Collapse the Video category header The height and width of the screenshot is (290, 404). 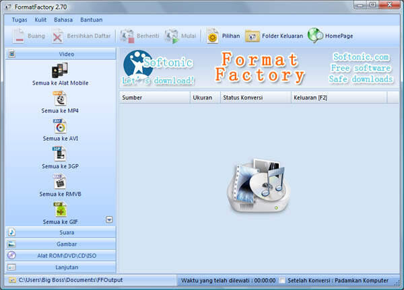coord(61,54)
